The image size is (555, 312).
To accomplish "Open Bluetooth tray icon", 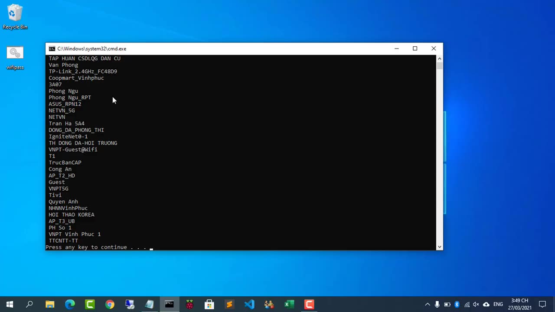I will pos(457,304).
